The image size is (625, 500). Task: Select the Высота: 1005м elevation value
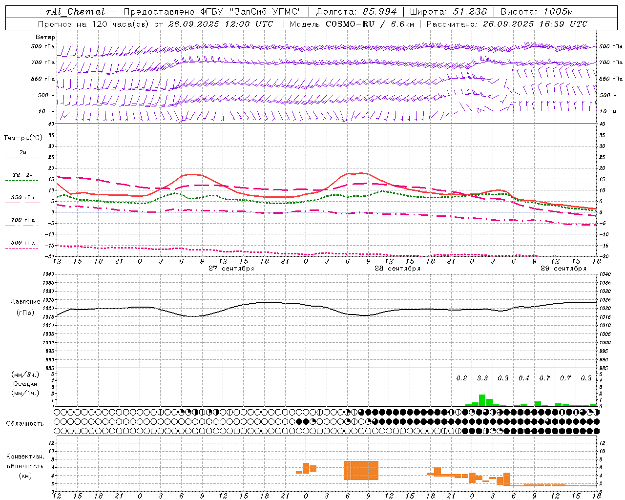537,12
